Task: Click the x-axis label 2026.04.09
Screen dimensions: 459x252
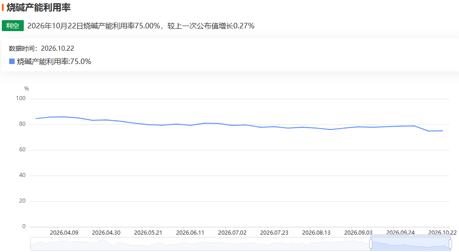Action: pyautogui.click(x=64, y=233)
